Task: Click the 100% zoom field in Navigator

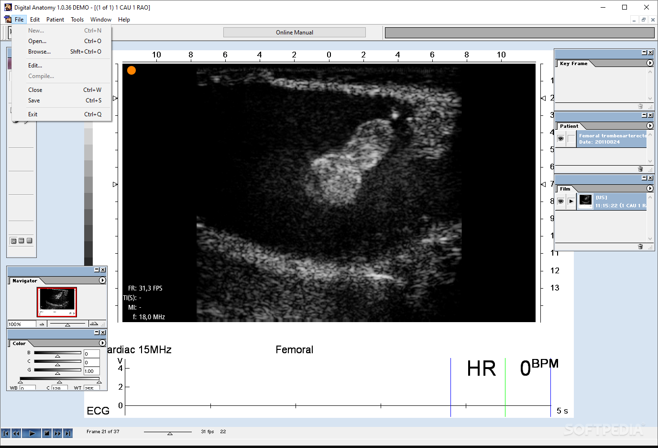Action: coord(22,324)
